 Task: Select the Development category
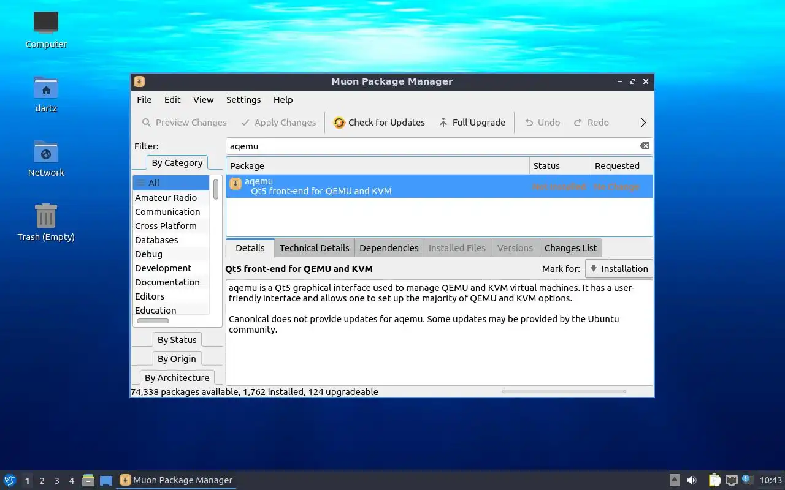(171, 268)
